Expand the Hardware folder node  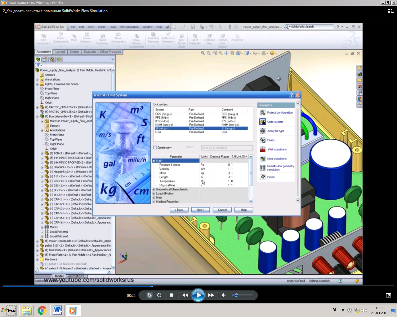coord(37,259)
